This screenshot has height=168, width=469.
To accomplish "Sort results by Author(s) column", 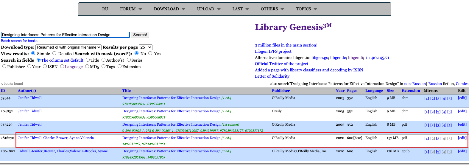I will 27,91.
